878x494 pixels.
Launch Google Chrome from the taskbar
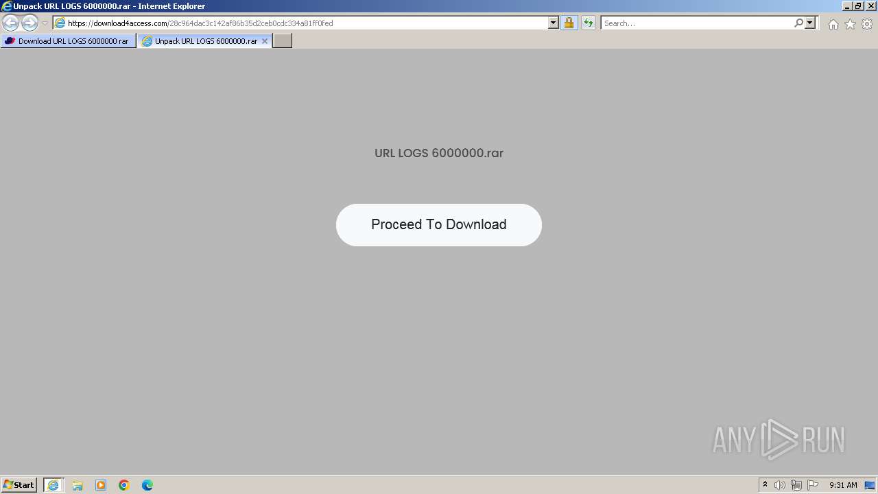point(124,485)
